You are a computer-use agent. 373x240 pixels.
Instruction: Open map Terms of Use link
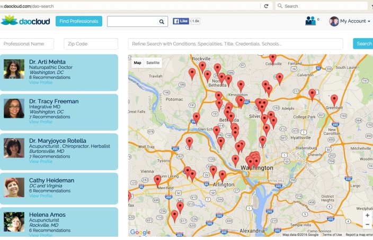point(332,235)
